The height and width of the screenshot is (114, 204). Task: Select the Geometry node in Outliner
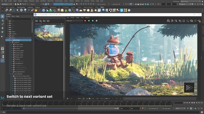coord(14,34)
